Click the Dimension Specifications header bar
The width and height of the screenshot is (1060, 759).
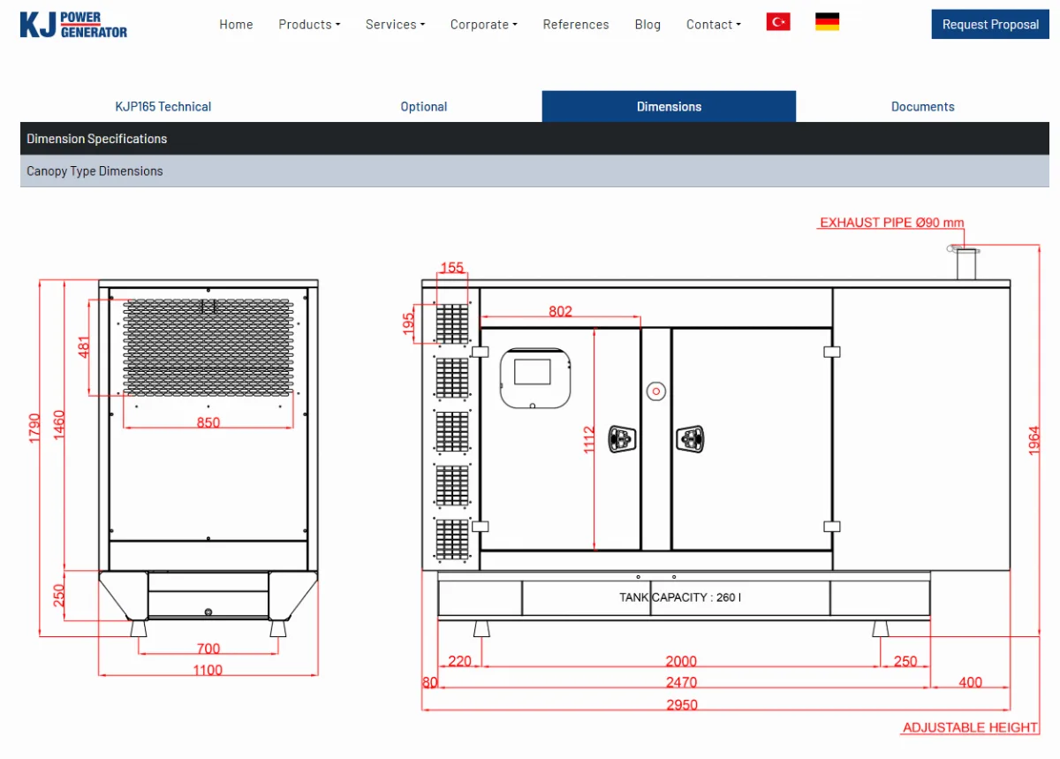(x=534, y=139)
